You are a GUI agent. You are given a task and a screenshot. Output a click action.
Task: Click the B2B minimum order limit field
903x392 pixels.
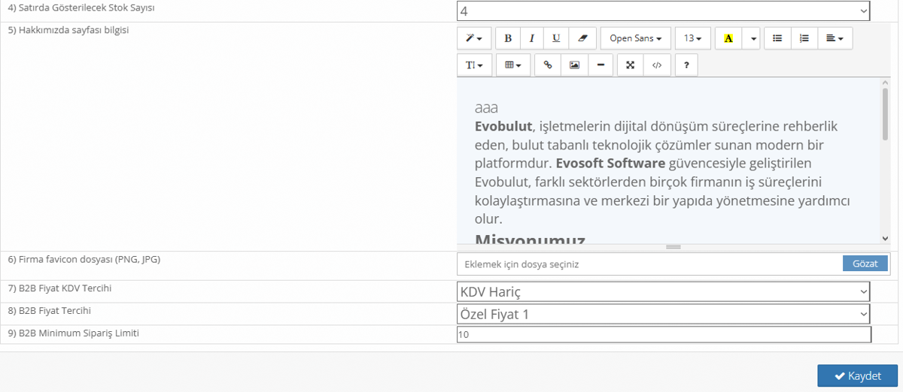point(663,335)
